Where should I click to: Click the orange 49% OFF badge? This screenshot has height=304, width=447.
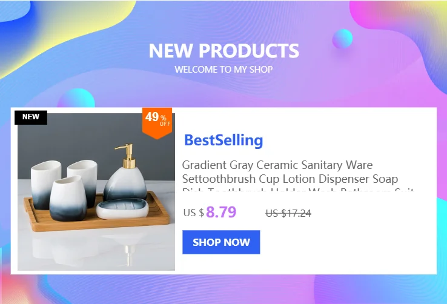coord(157,122)
